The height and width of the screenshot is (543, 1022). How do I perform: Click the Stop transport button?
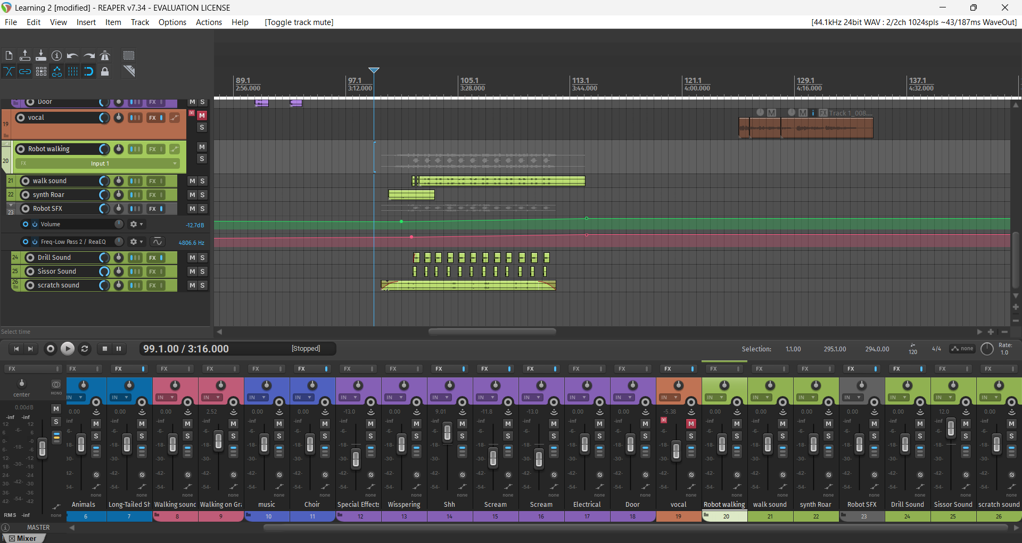coord(105,349)
